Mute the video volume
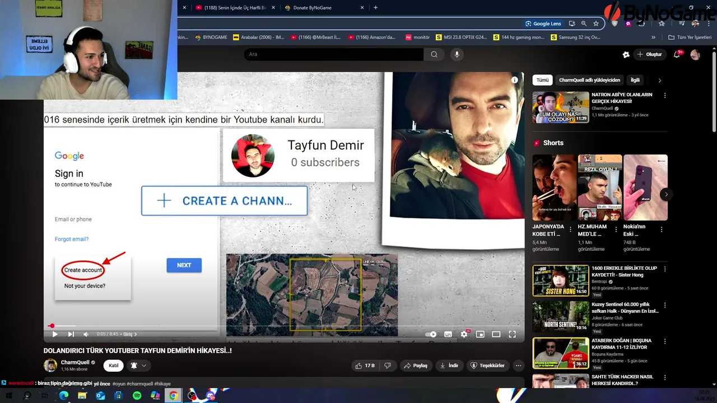717x403 pixels. [x=86, y=334]
